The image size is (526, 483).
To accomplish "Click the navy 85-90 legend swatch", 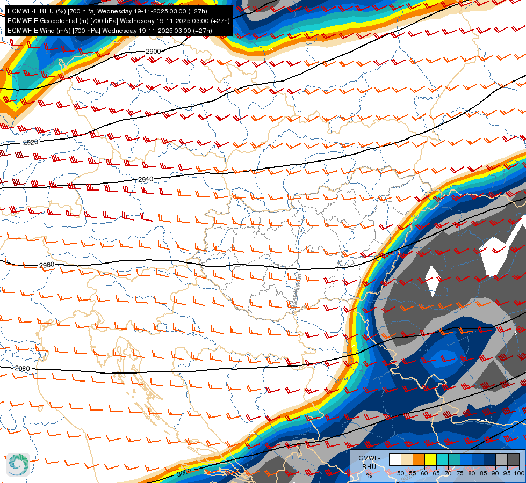I will click(x=490, y=459).
